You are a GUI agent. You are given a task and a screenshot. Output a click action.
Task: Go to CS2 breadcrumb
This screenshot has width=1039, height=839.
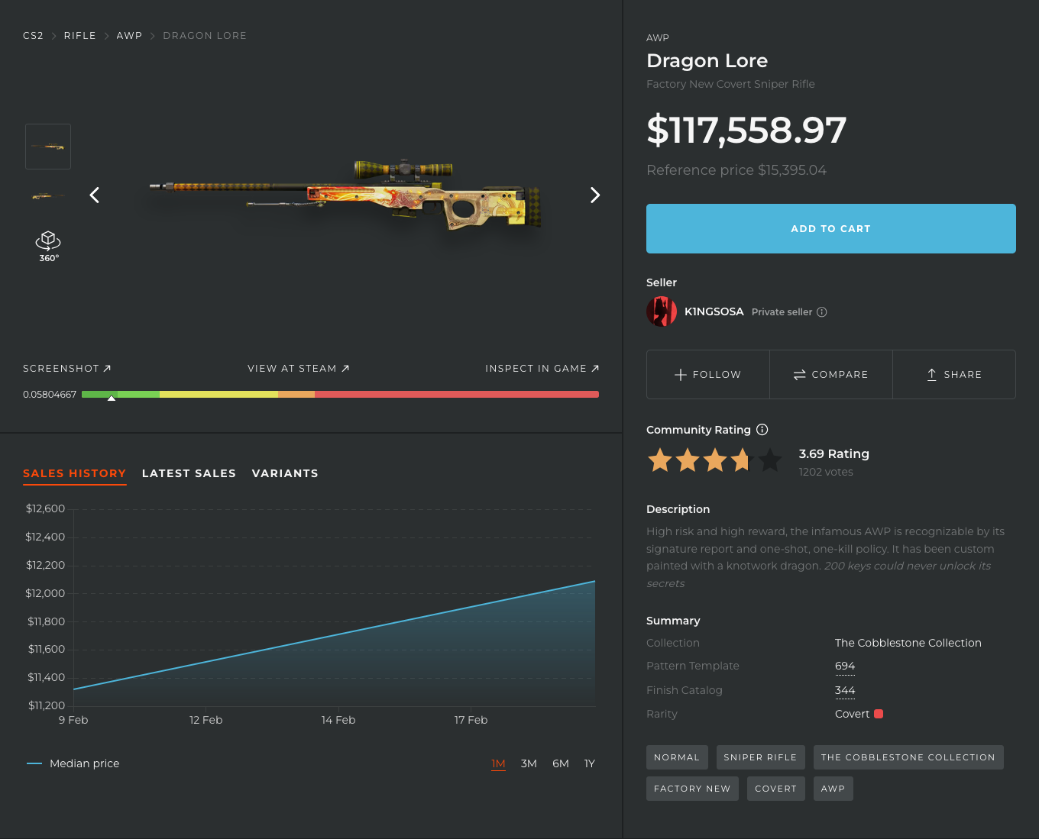pos(33,36)
